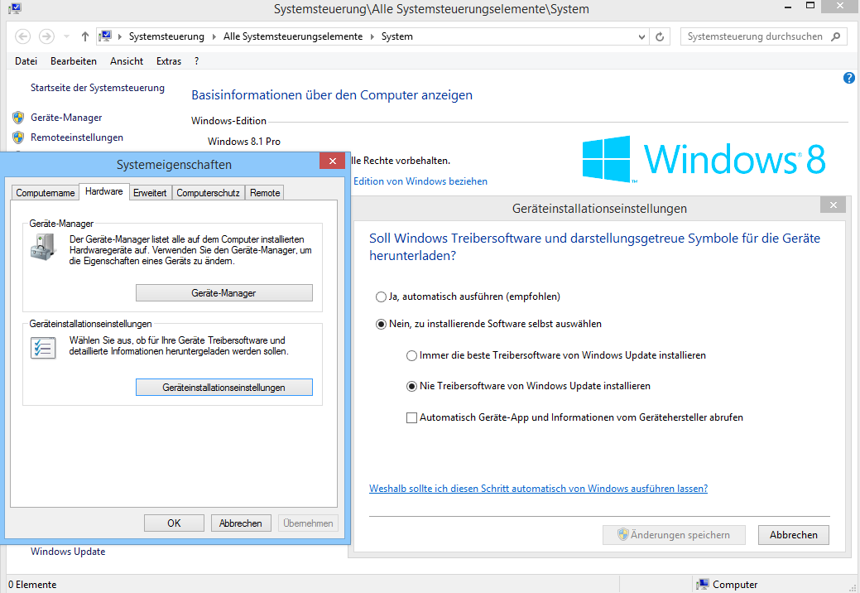Click the Basisinformationen über den Computer heading

coord(331,95)
